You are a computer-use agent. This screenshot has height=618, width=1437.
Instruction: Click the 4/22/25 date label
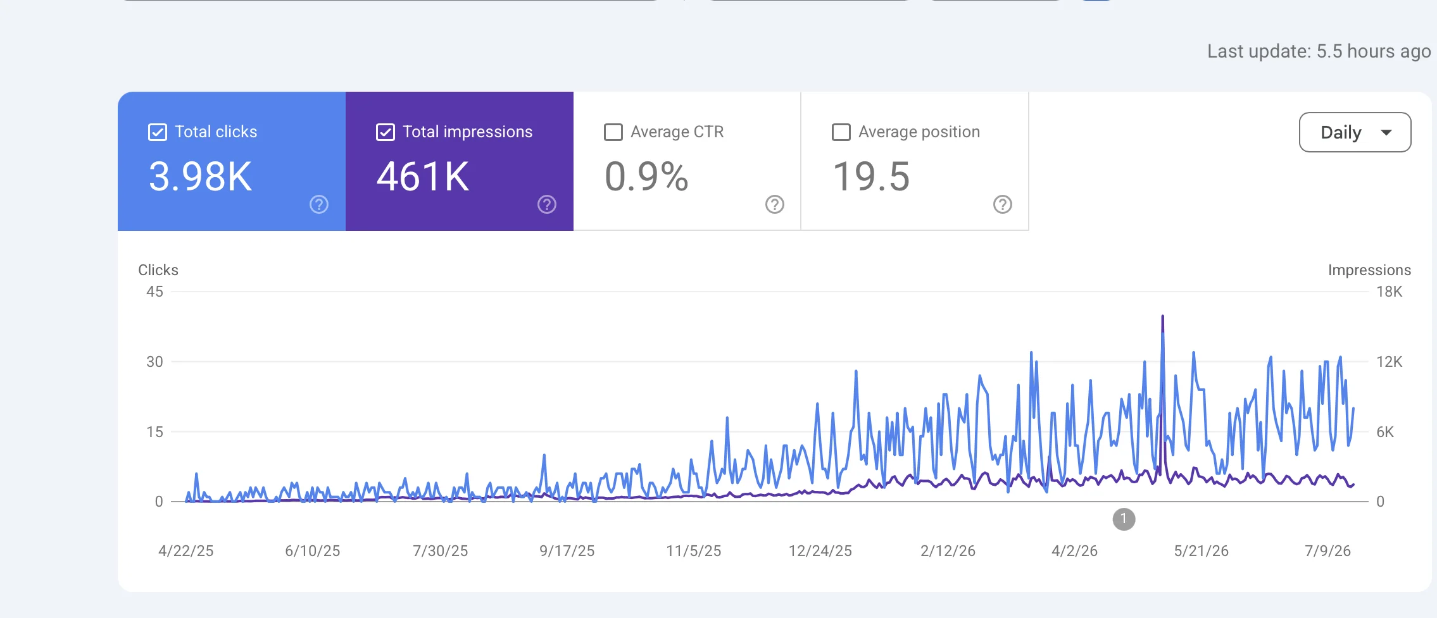tap(186, 551)
